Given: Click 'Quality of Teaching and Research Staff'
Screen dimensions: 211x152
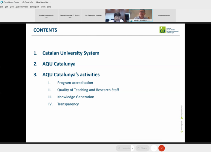Looking at the screenshot, I should coord(88,90).
